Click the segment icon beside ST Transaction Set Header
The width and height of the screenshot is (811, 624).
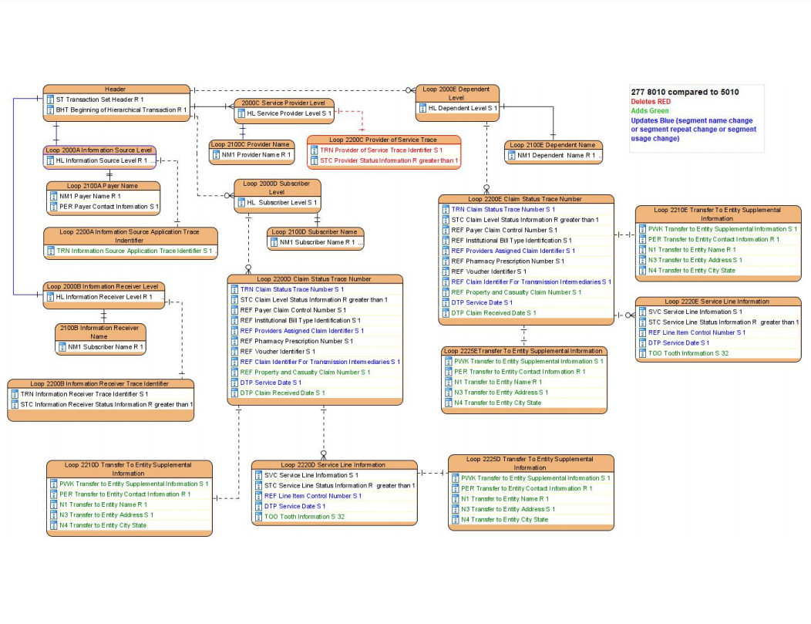click(50, 100)
